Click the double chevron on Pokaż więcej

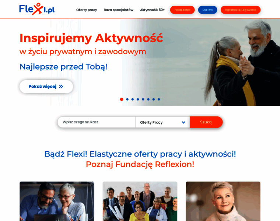61,87
